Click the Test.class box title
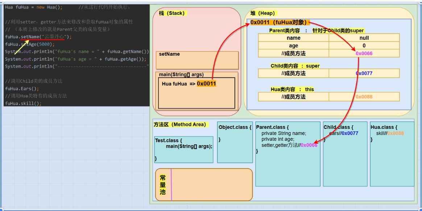The image size is (422, 211). click(x=169, y=140)
